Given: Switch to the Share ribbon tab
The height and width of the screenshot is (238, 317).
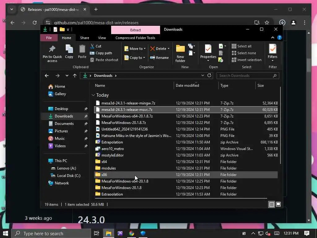Looking at the screenshot, I should (85, 38).
